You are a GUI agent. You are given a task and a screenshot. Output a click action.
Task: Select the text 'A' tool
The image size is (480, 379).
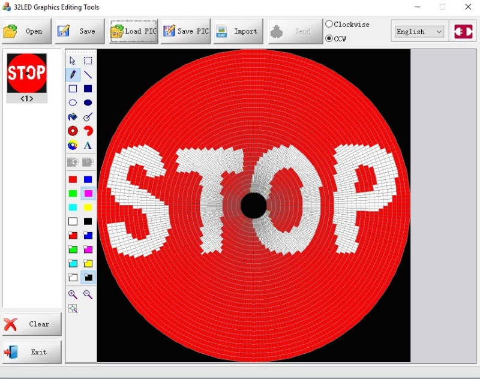click(88, 145)
